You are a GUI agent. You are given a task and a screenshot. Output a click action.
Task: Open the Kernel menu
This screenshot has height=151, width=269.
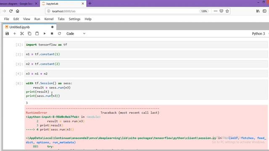click(49, 19)
